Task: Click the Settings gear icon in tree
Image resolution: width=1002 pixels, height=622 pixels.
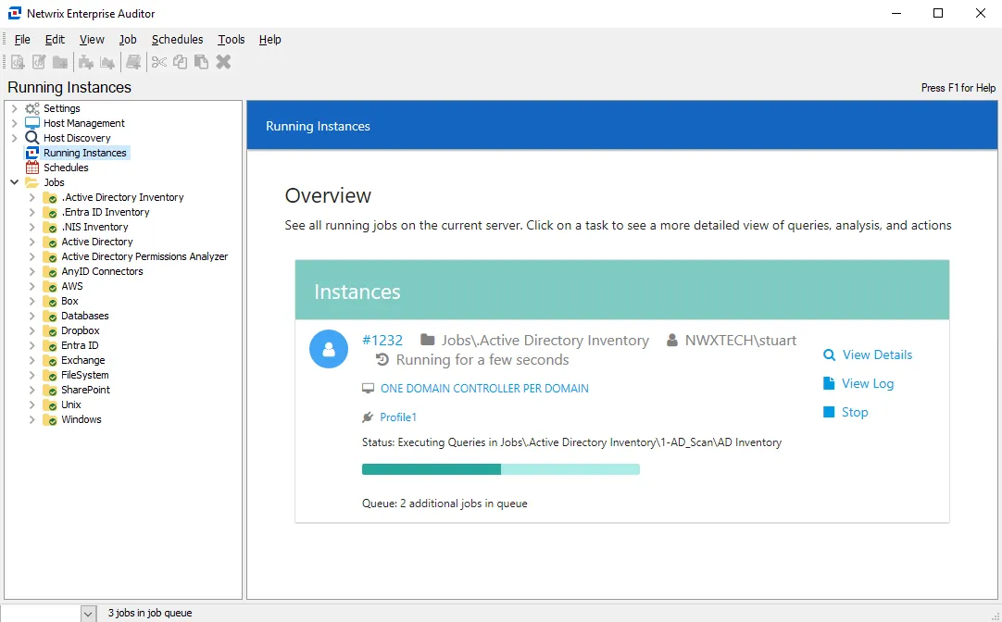Action: pyautogui.click(x=32, y=108)
